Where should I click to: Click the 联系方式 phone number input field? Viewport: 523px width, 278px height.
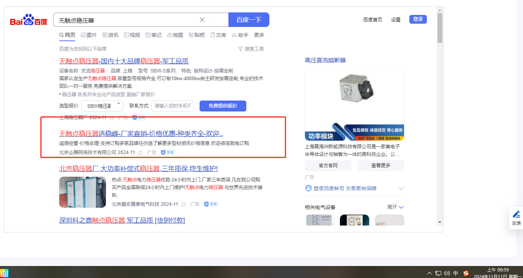(173, 106)
